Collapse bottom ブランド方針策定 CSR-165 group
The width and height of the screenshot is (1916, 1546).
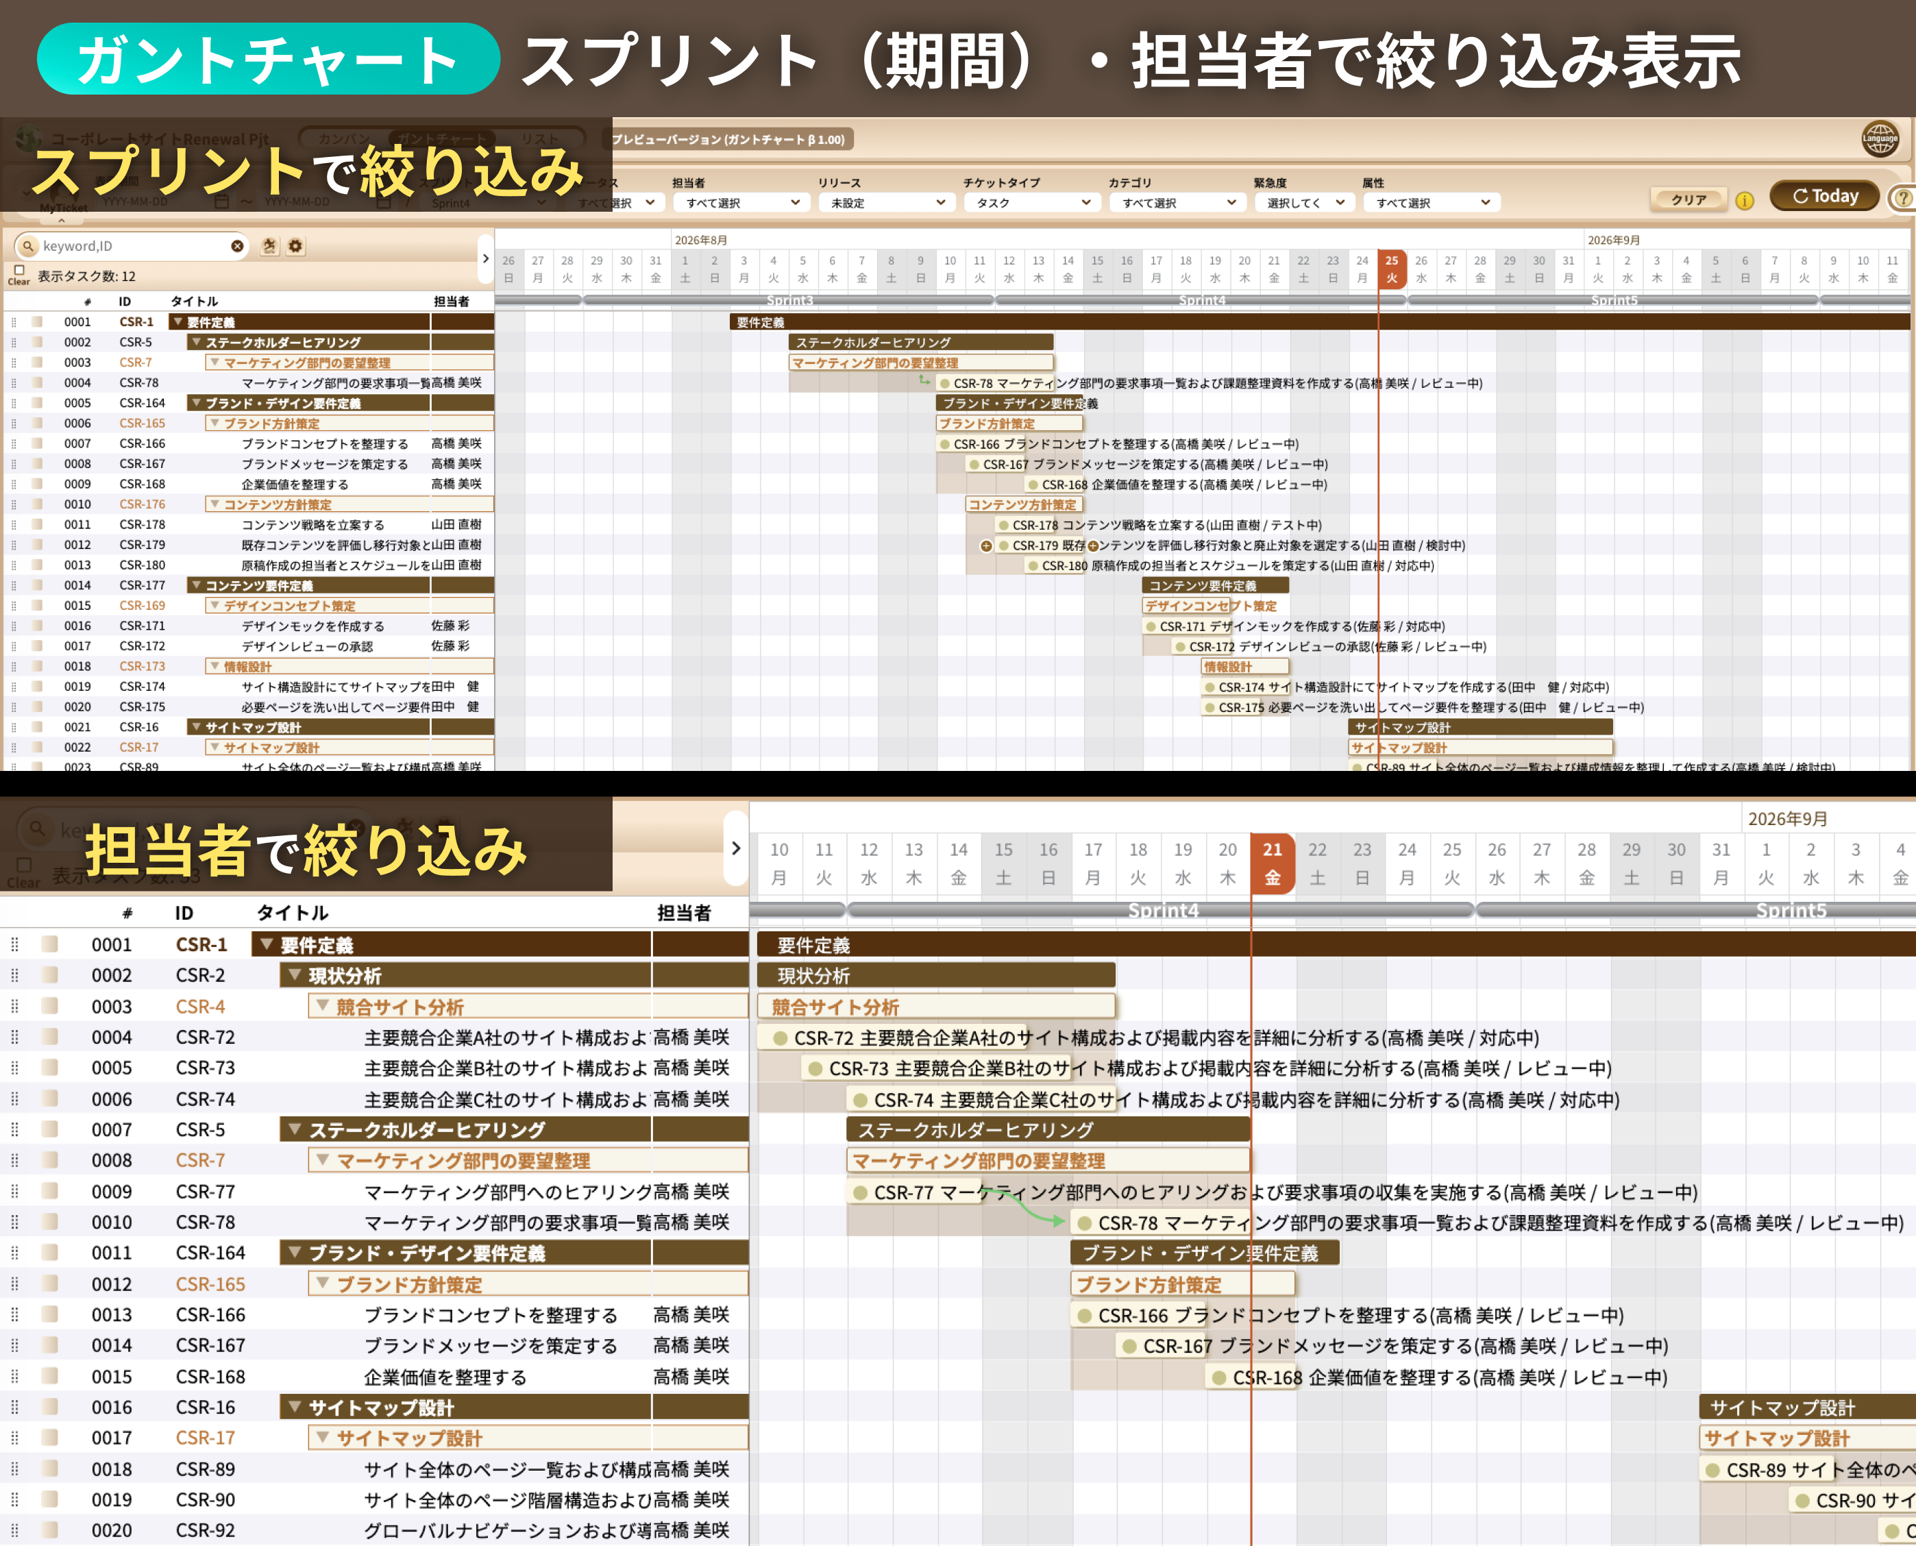[x=322, y=1284]
